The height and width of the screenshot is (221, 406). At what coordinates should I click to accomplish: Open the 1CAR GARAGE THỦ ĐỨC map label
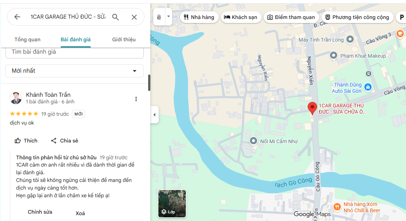(342, 109)
